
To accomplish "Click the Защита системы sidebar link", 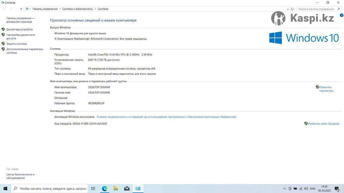I will 17,44.
